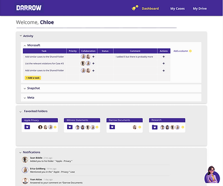Click Sean Biddle's avatar in notifications
Viewport: 223px width, 186px height.
coord(25,159)
